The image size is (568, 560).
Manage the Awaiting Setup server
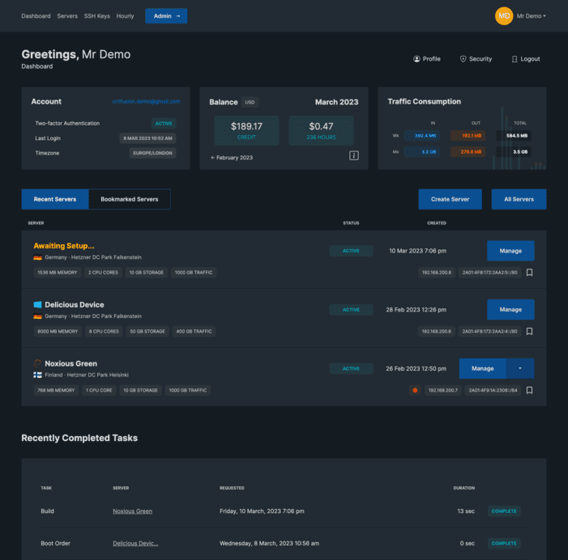[x=510, y=251]
